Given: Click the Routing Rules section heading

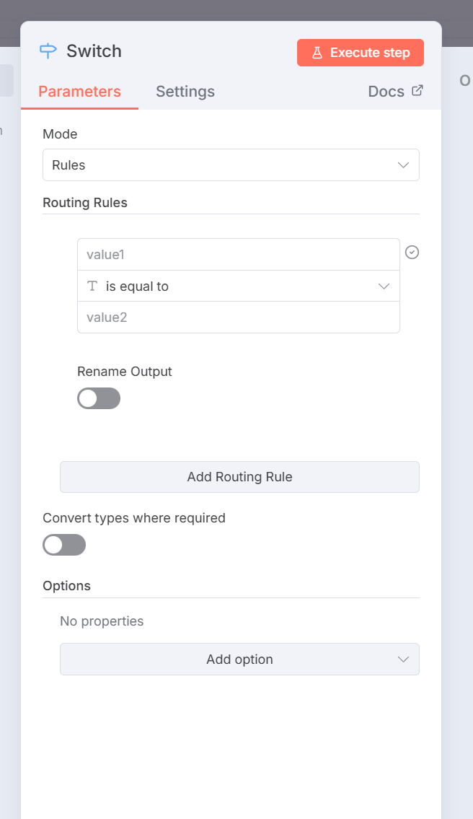Looking at the screenshot, I should click(x=85, y=203).
